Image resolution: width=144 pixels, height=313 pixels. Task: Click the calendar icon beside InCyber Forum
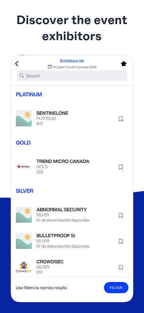pos(50,67)
